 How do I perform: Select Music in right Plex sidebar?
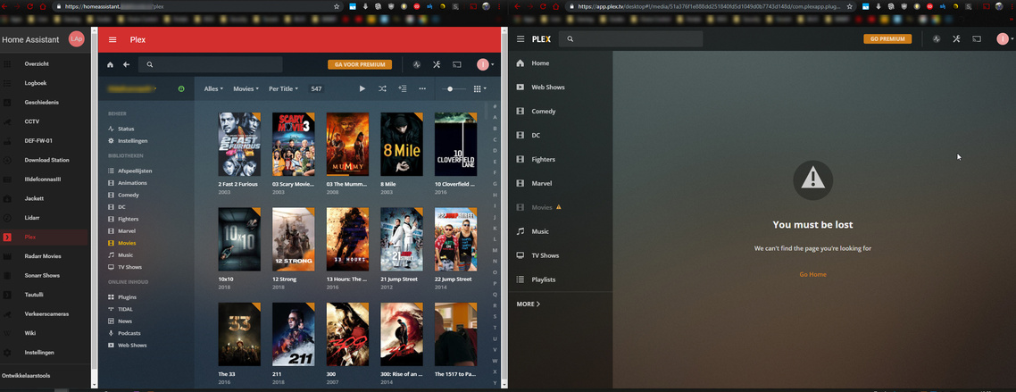tap(533, 231)
